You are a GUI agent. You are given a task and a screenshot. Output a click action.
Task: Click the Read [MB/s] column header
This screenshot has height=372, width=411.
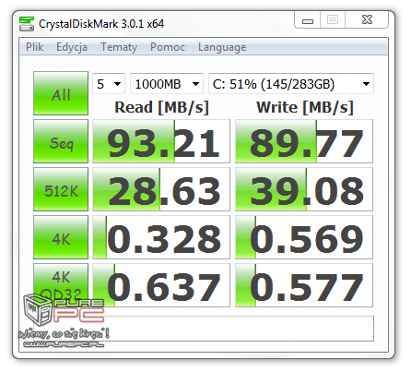[x=161, y=107]
